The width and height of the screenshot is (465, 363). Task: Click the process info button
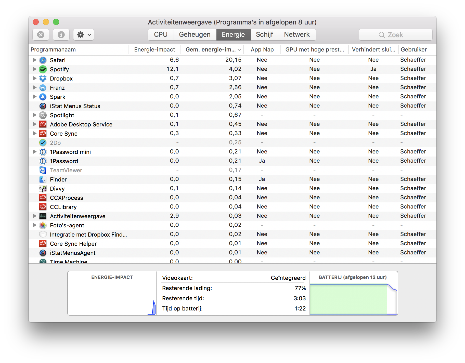pyautogui.click(x=61, y=35)
